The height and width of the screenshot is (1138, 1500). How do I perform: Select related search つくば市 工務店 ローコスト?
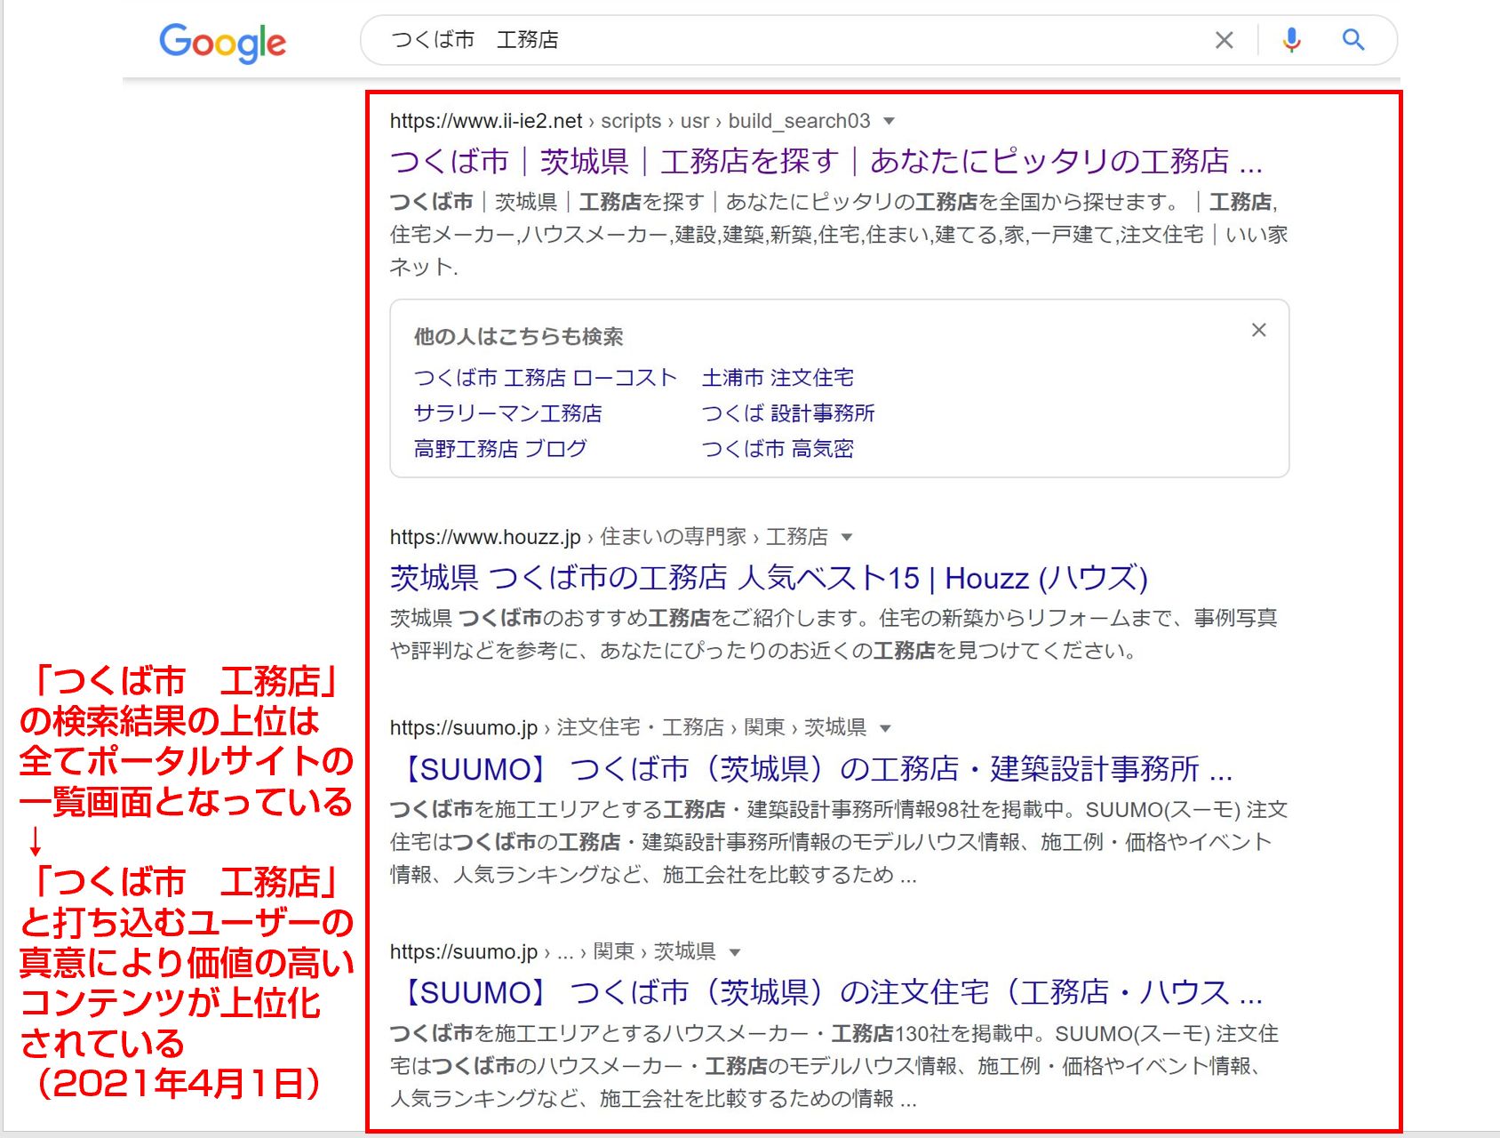pos(546,378)
